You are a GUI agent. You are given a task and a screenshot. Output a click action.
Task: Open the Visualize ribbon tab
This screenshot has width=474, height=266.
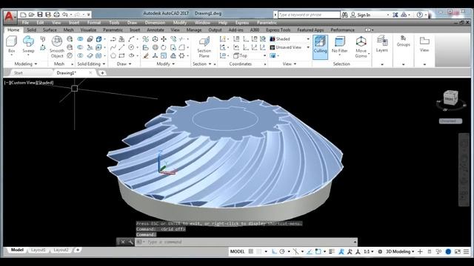[x=88, y=30]
